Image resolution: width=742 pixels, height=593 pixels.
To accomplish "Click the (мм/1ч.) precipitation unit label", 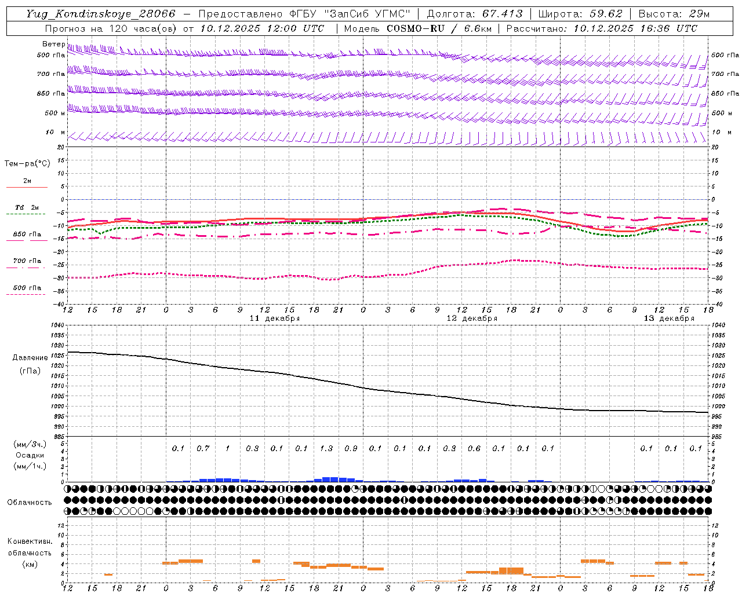I will pyautogui.click(x=30, y=466).
